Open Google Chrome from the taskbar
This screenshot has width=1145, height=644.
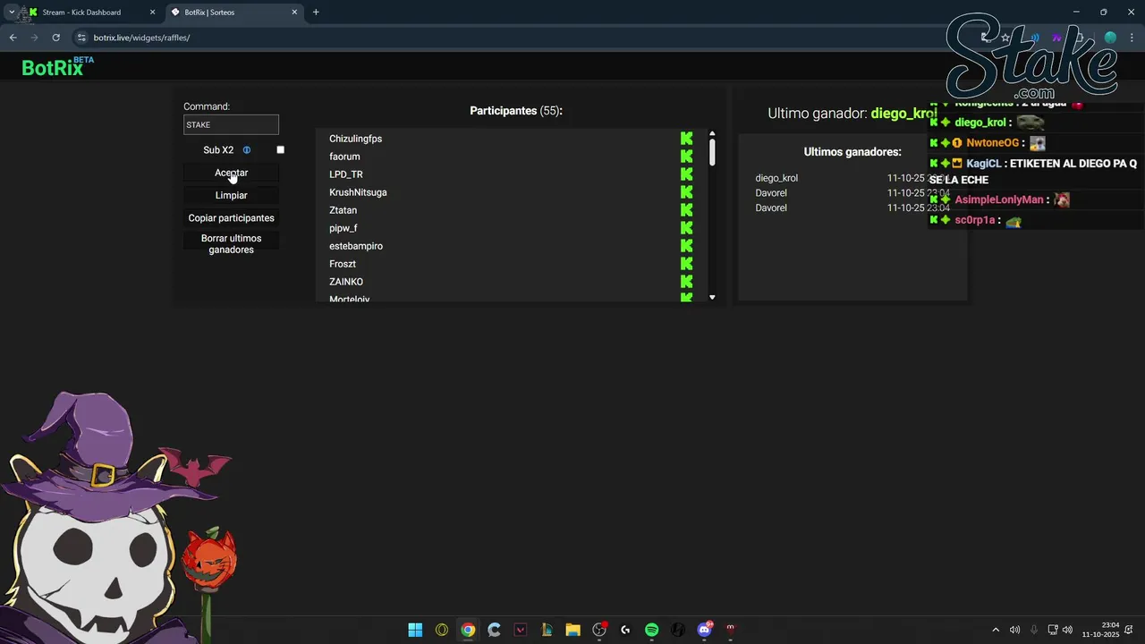tap(468, 630)
